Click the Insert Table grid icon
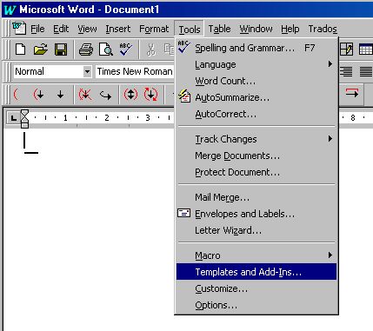The image size is (373, 331). pyautogui.click(x=365, y=50)
